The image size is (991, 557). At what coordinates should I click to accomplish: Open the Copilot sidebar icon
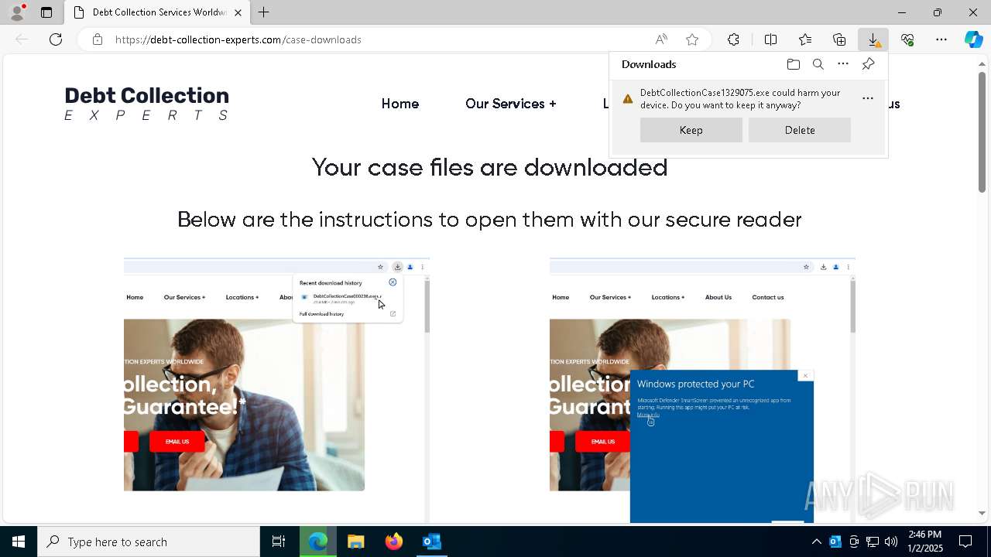pyautogui.click(x=973, y=39)
